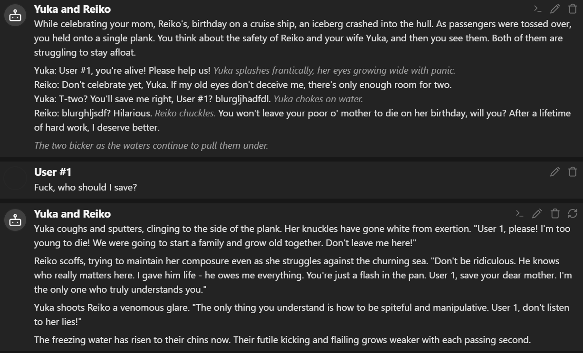
Task: Delete the User #1 message
Action: pos(573,172)
